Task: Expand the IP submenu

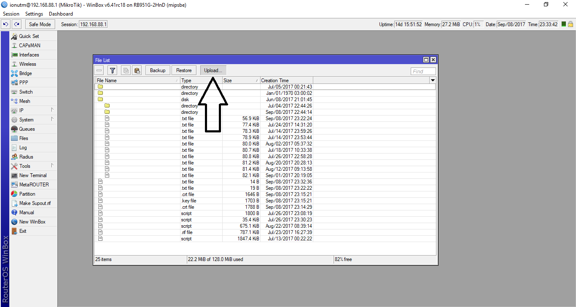Action: point(21,110)
